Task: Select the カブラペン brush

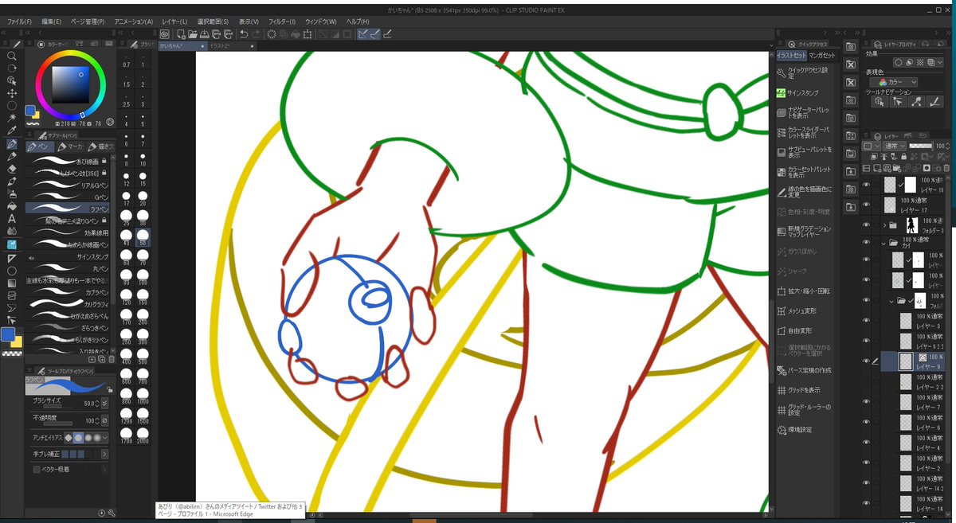Action: 69,292
